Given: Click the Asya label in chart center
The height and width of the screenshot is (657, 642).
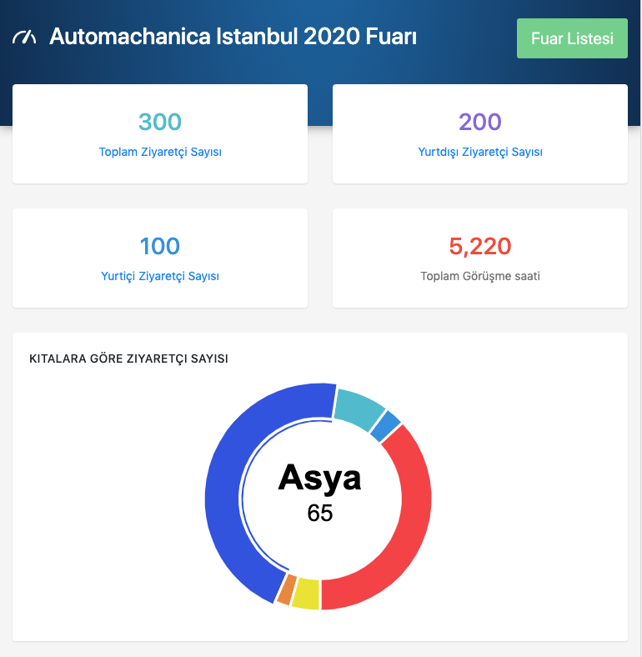Looking at the screenshot, I should click(319, 478).
